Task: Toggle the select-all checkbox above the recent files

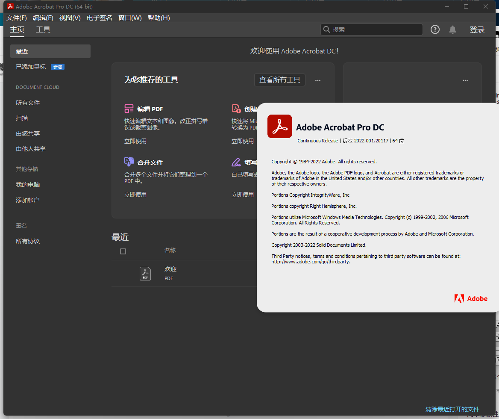Action: (123, 251)
